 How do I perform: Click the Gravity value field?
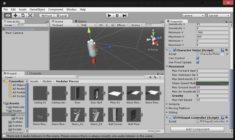212,96
